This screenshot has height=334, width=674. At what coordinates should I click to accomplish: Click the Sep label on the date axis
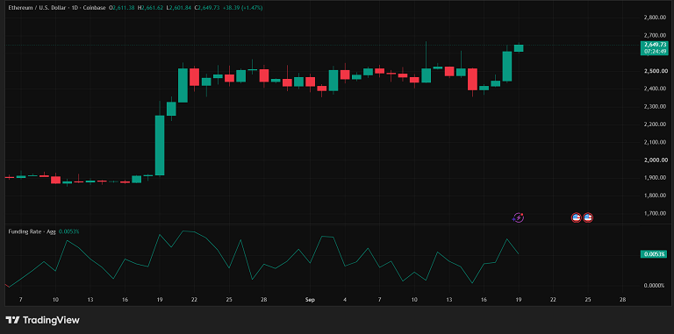(x=311, y=300)
